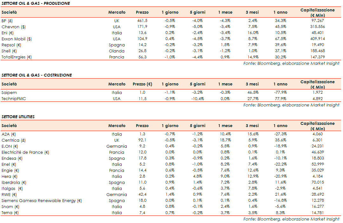Click Saipem's 1 anno value -77,9%
This screenshot has width=343, height=223.
[x=280, y=92]
